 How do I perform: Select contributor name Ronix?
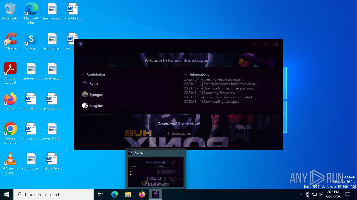[x=94, y=83]
